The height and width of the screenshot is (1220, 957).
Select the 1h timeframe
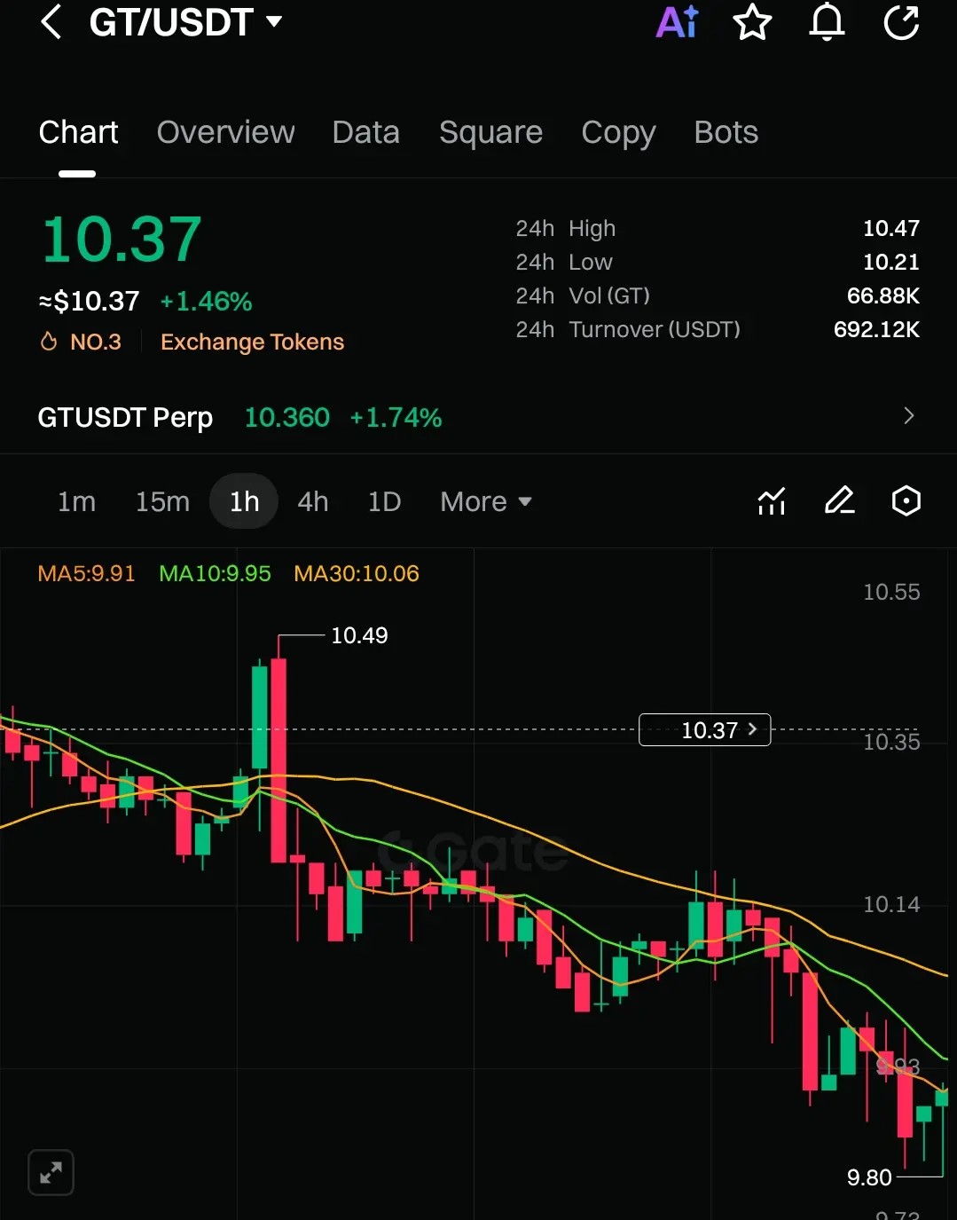(244, 501)
